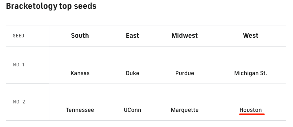Image resolution: width=293 pixels, height=127 pixels.
Task: Click UConn in the East column
Action: coord(132,110)
